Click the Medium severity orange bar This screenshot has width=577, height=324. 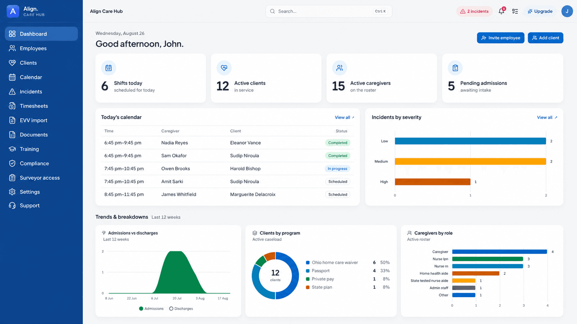[x=470, y=161]
